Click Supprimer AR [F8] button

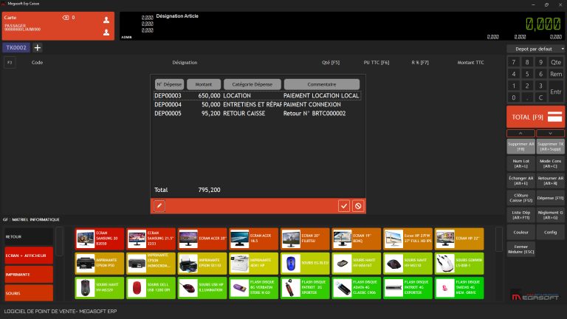coord(520,146)
